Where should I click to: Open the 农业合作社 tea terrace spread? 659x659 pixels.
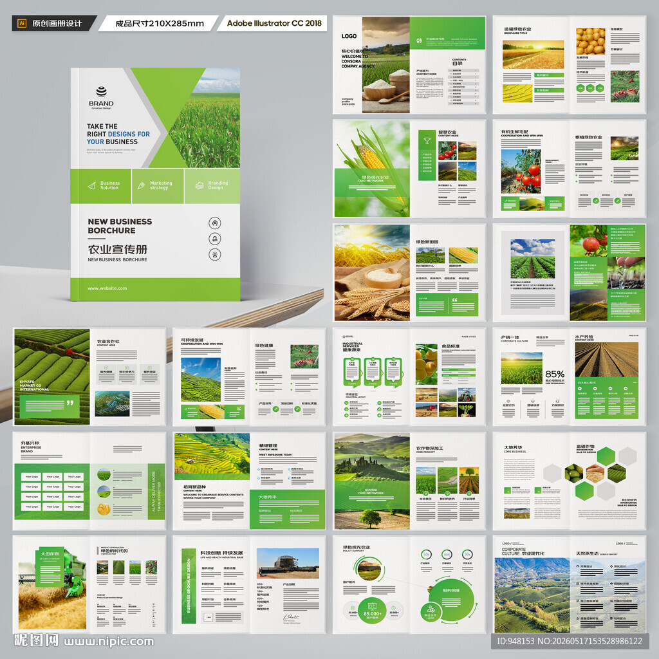[x=89, y=376]
